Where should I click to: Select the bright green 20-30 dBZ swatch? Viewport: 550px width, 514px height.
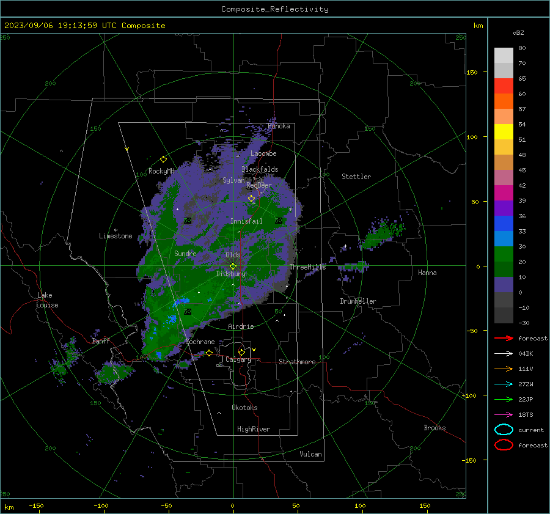(x=504, y=254)
